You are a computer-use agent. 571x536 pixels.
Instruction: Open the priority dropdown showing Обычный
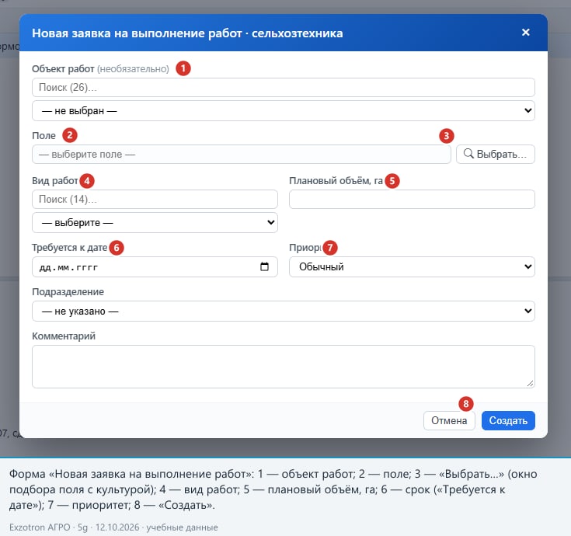[412, 267]
